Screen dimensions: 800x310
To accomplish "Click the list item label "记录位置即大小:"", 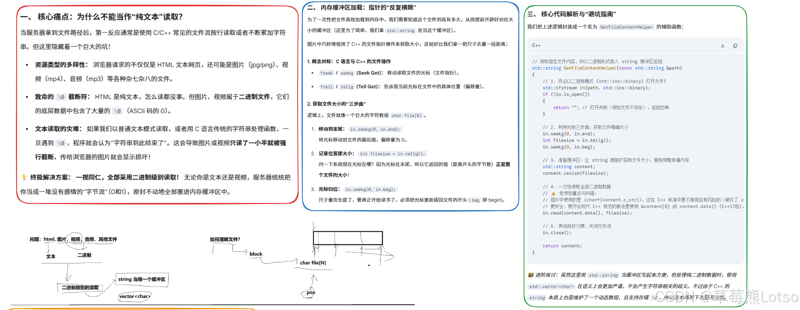I will pyautogui.click(x=337, y=153).
